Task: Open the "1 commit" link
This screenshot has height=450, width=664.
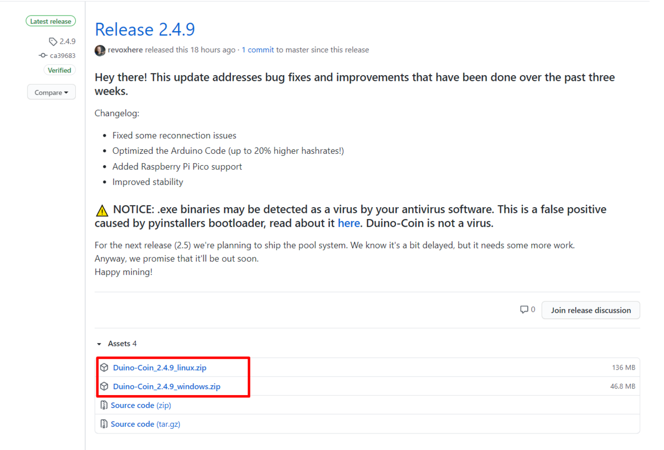Action: tap(258, 50)
